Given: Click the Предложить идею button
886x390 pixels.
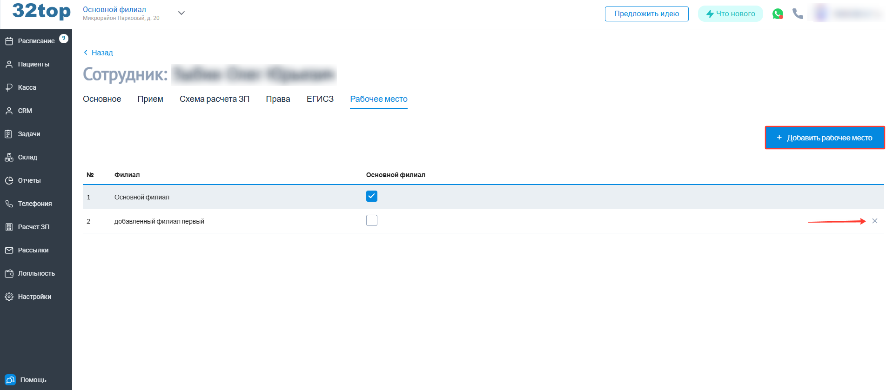Looking at the screenshot, I should pos(646,14).
